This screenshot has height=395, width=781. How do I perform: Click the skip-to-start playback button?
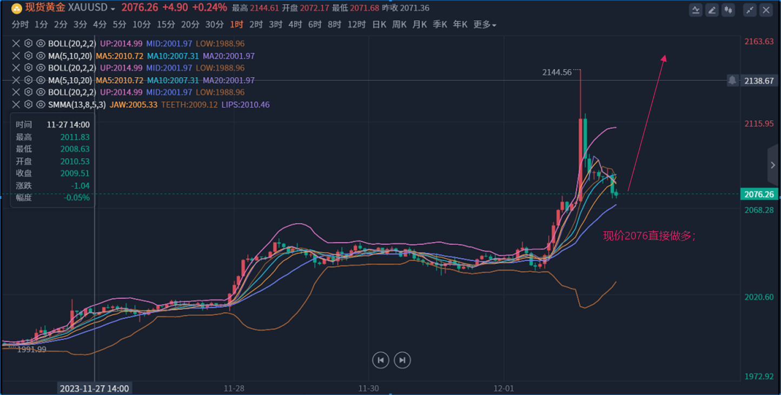[381, 360]
